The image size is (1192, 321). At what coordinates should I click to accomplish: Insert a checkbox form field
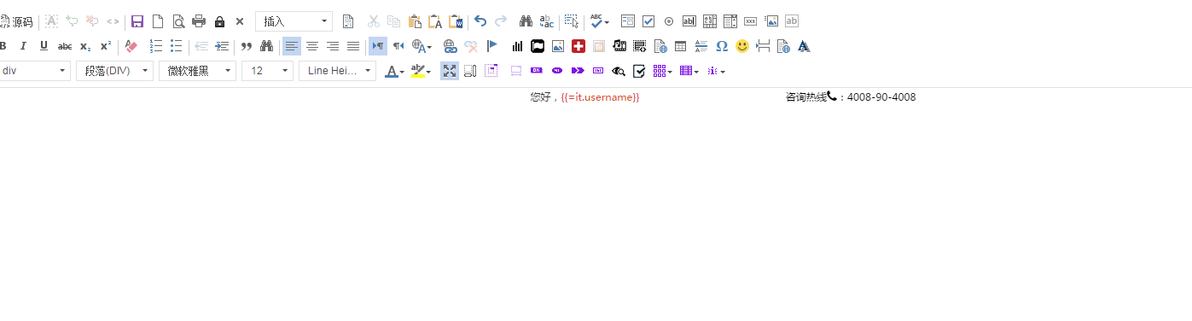tap(648, 21)
